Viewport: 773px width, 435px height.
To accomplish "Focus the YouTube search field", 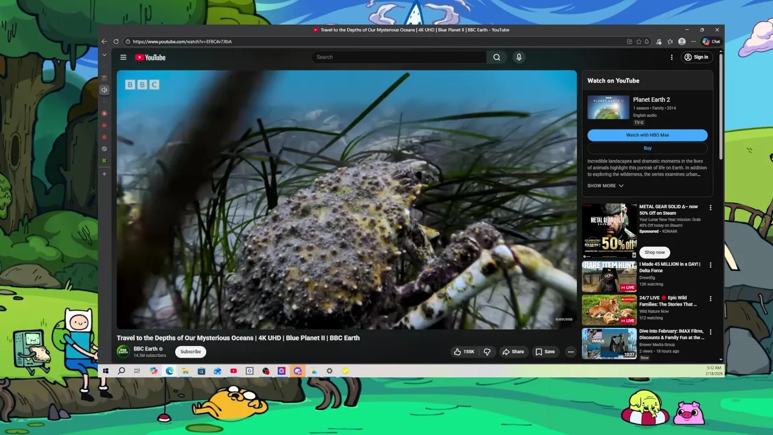I will click(399, 57).
